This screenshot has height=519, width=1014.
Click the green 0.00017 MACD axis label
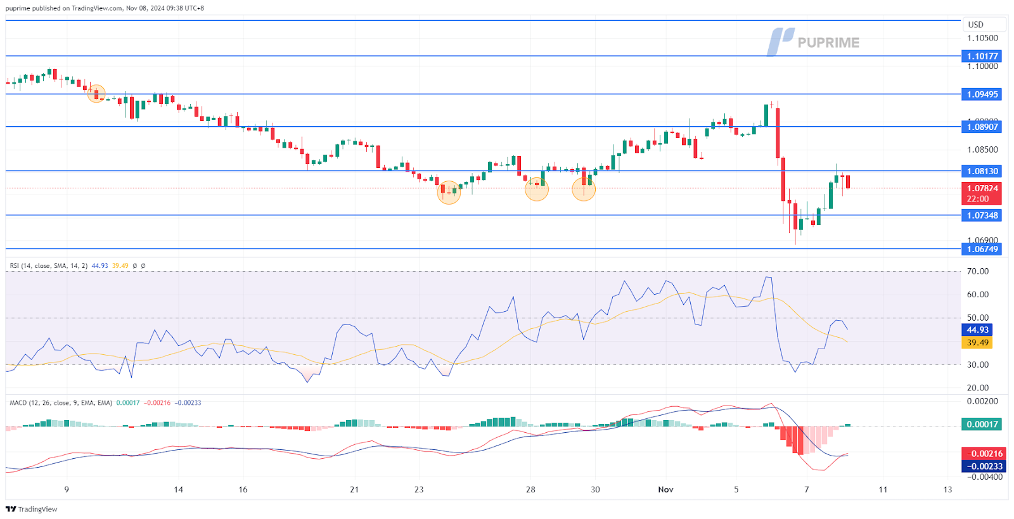[x=982, y=425]
